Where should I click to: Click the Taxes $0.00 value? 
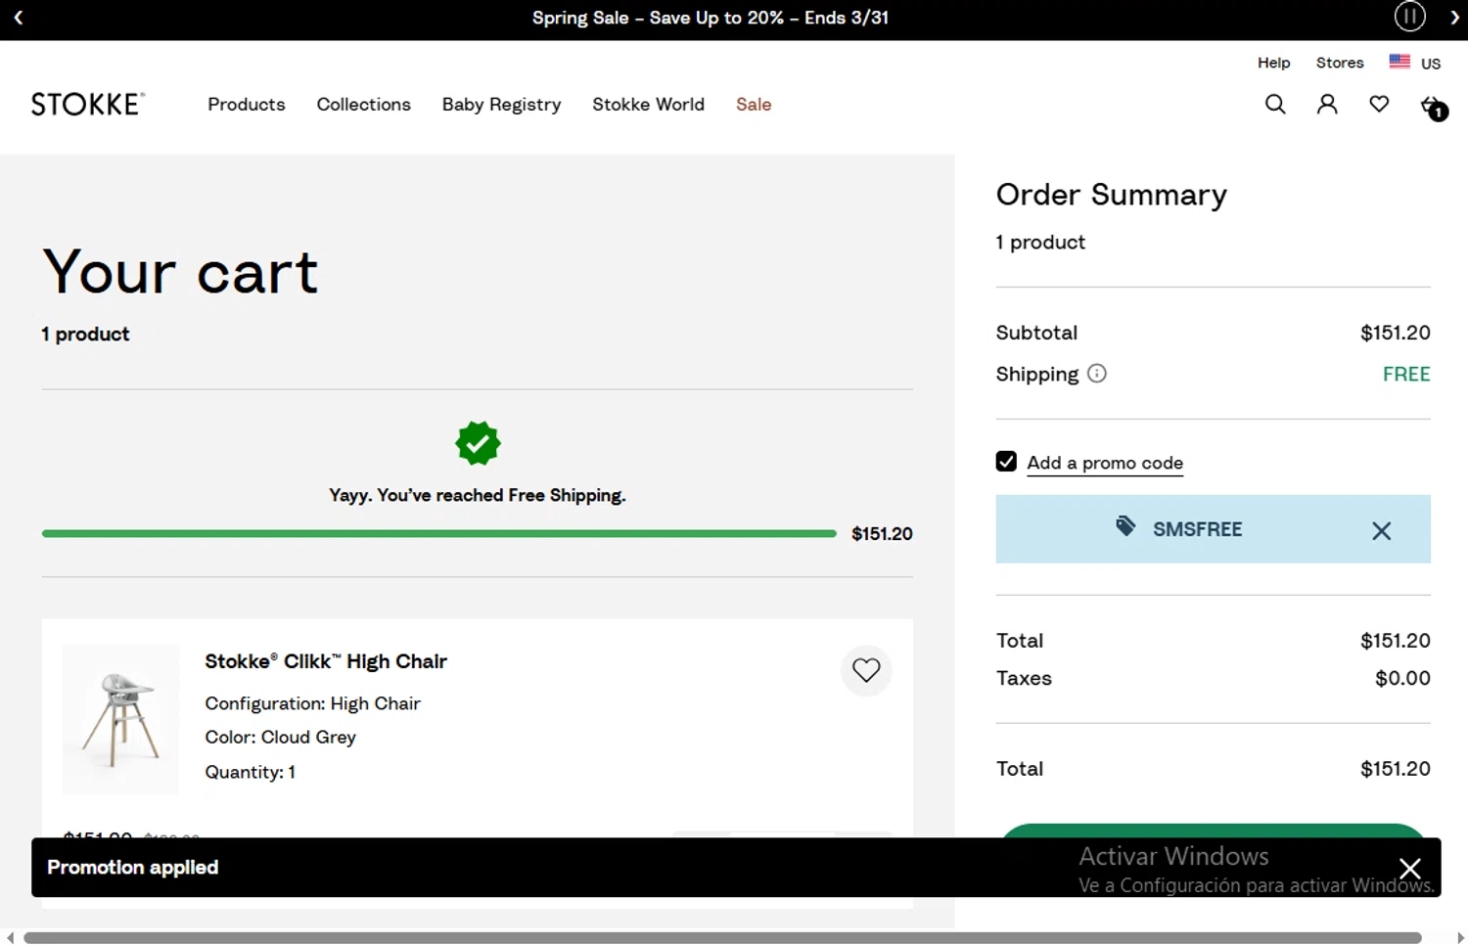click(x=1402, y=678)
